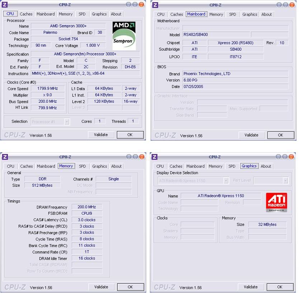Click the Core Speed value 1799.9 MHz
Screen dimensions: 299x293
[x=48, y=88]
